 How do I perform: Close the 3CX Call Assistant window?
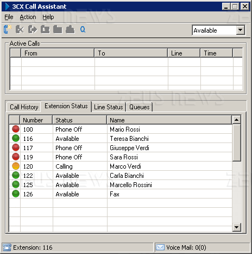245,7
